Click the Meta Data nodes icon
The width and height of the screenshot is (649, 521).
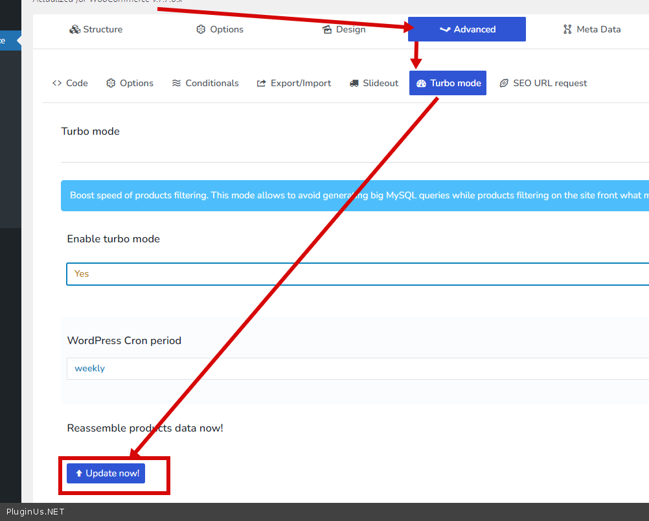click(567, 29)
